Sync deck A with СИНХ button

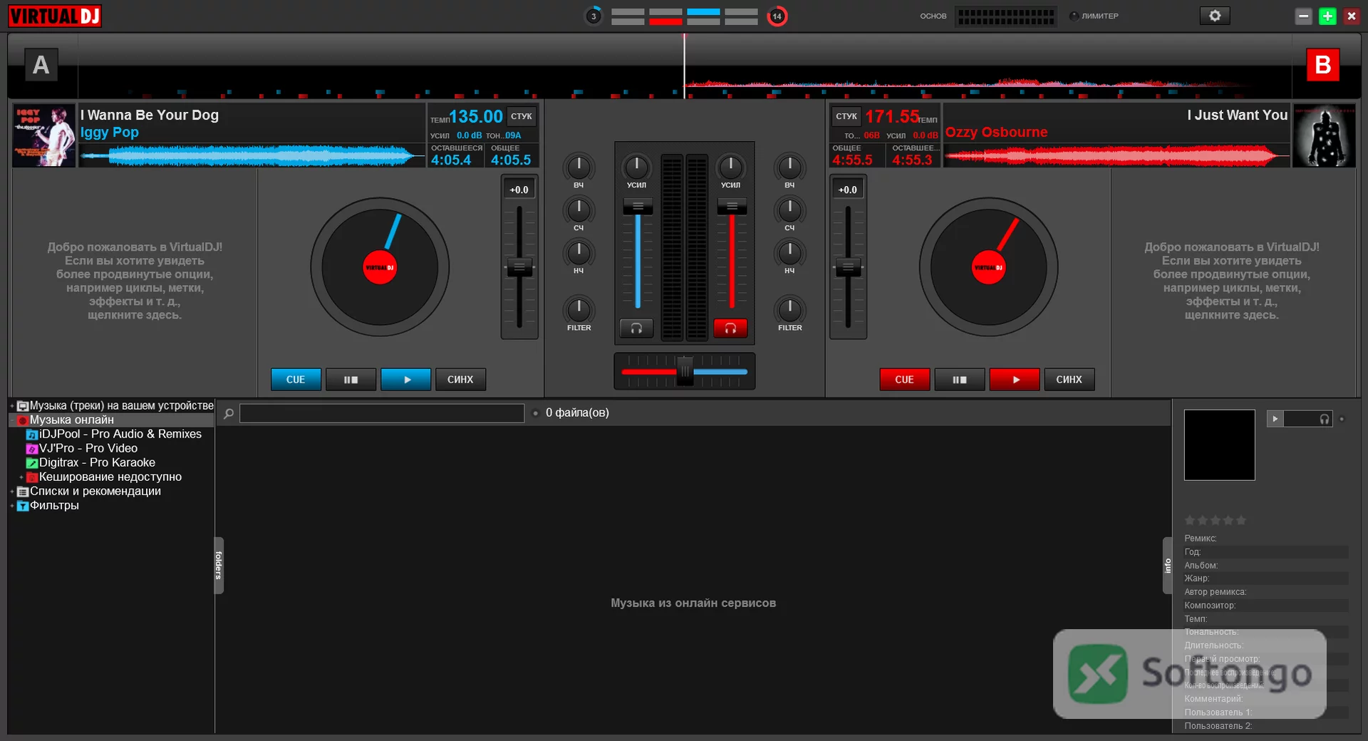460,380
